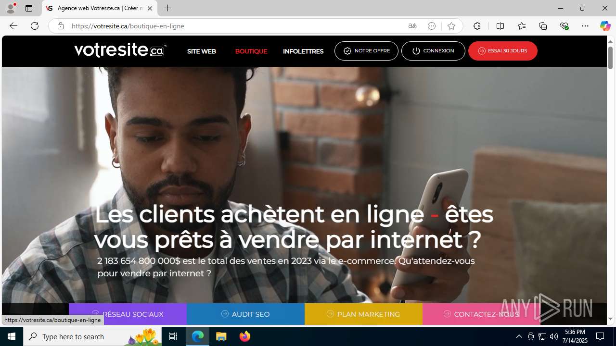
Task: Show hidden tray icons chevron
Action: pyautogui.click(x=519, y=336)
